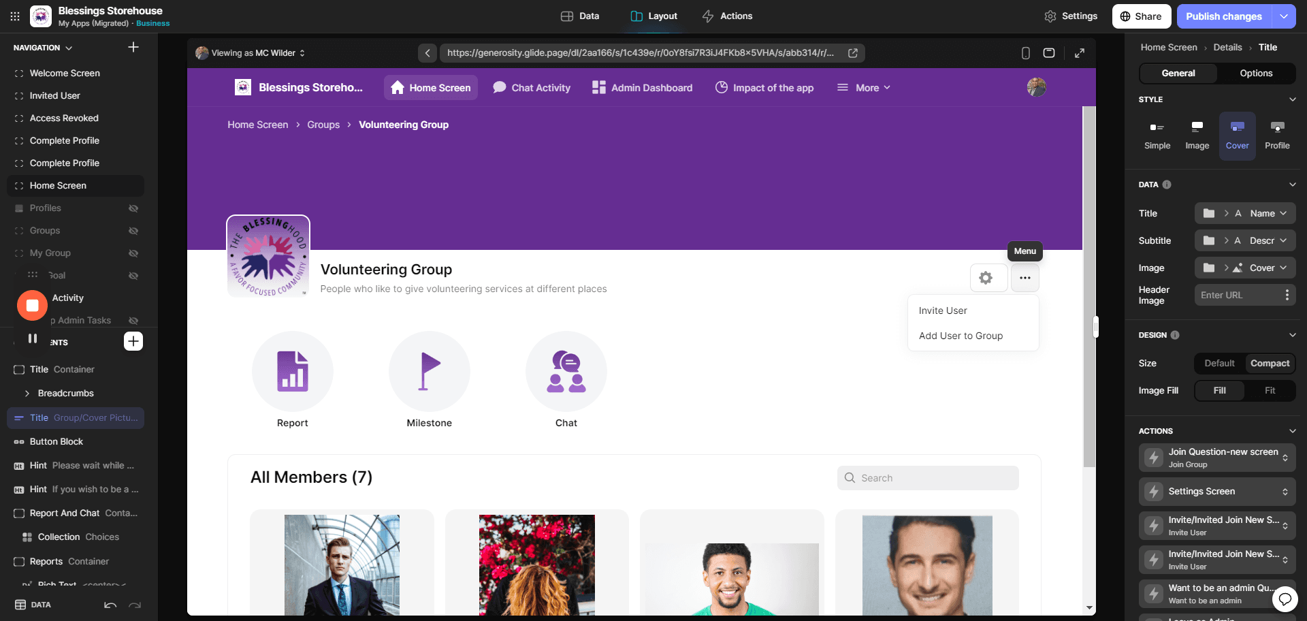Expand preview to fullscreen

coord(1080,53)
